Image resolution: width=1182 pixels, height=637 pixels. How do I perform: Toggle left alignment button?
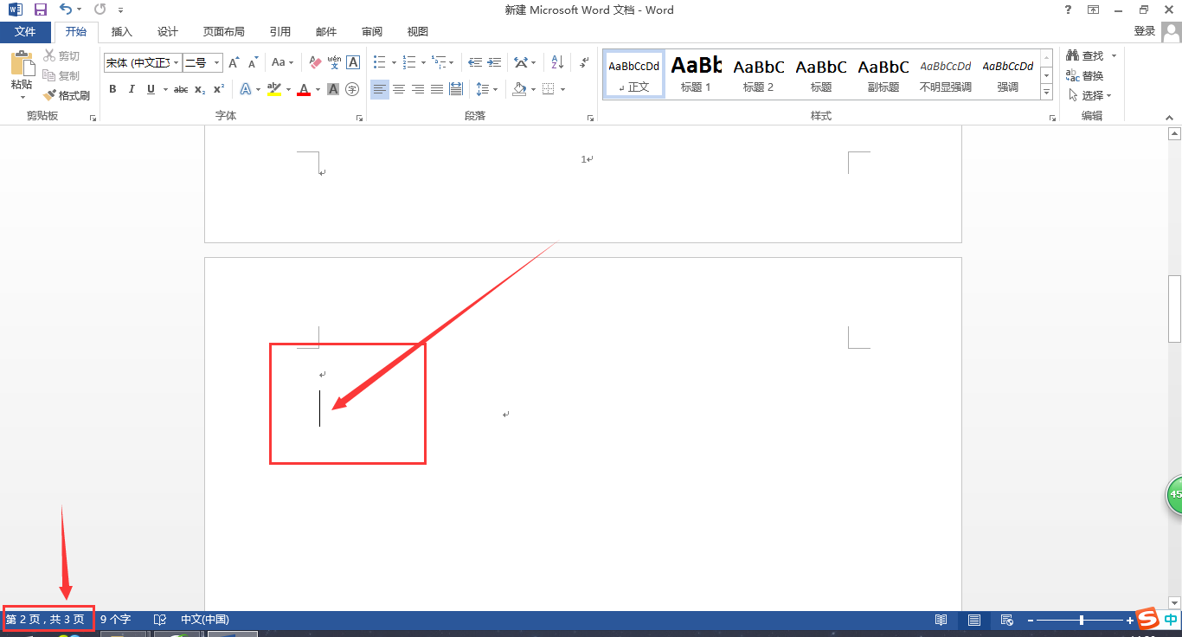(x=380, y=89)
